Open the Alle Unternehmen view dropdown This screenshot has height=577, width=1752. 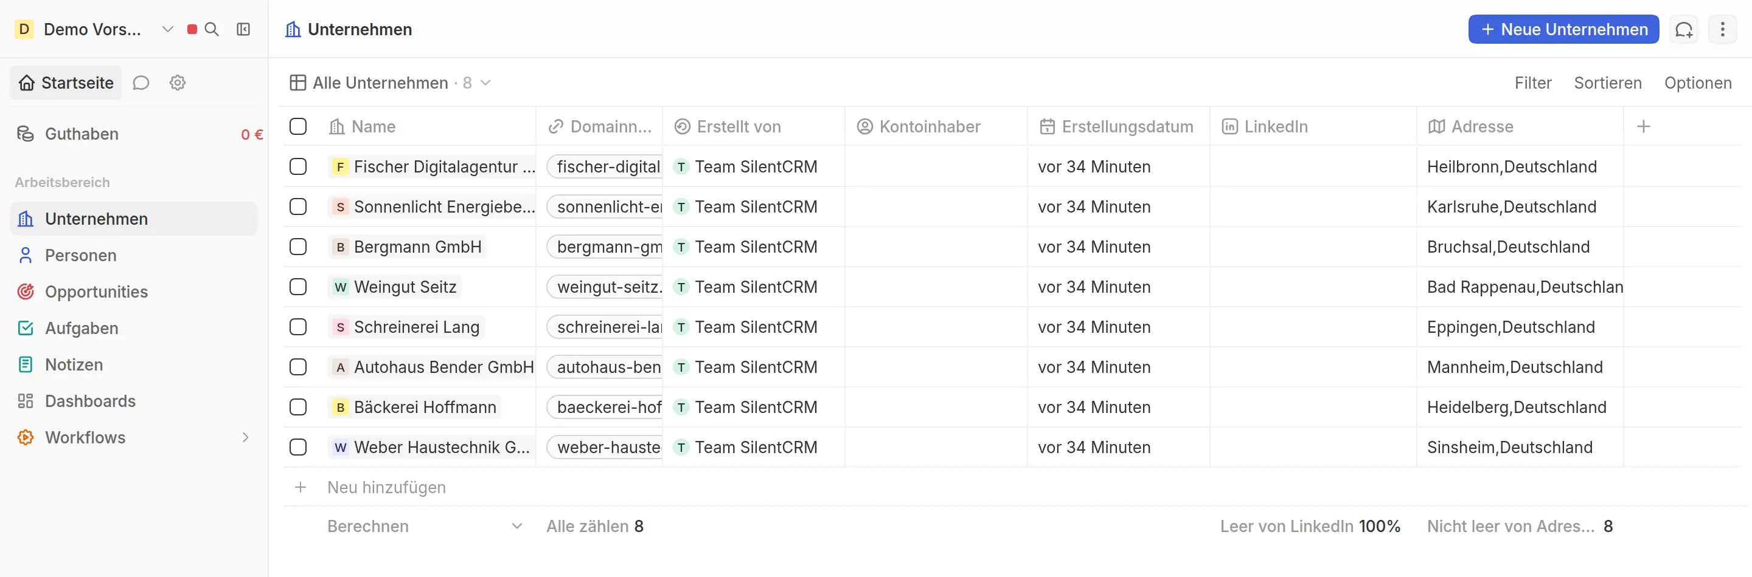tap(391, 83)
